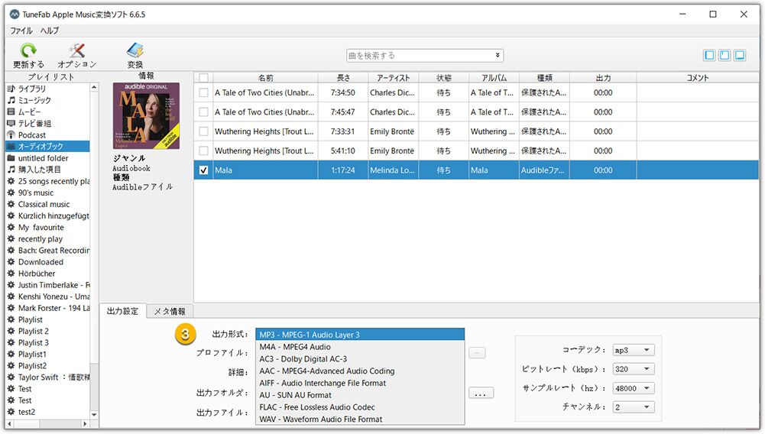The image size is (765, 434).
Task: Open the ミュージック music category
Action: point(34,100)
